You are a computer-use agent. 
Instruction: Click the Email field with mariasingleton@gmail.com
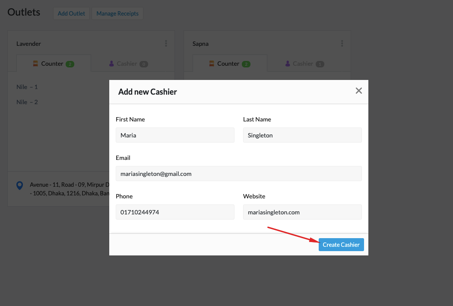239,173
